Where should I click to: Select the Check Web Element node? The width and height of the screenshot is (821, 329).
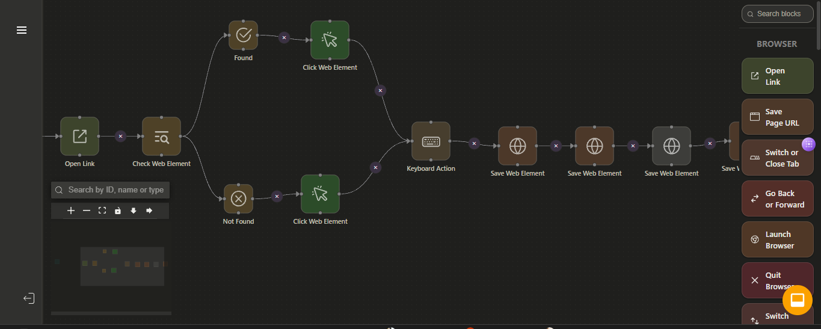click(161, 136)
